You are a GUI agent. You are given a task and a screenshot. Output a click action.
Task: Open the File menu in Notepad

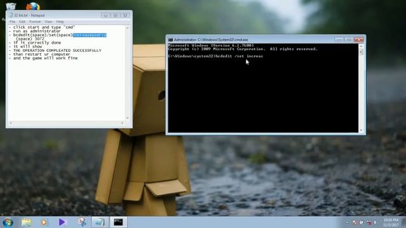click(x=13, y=22)
